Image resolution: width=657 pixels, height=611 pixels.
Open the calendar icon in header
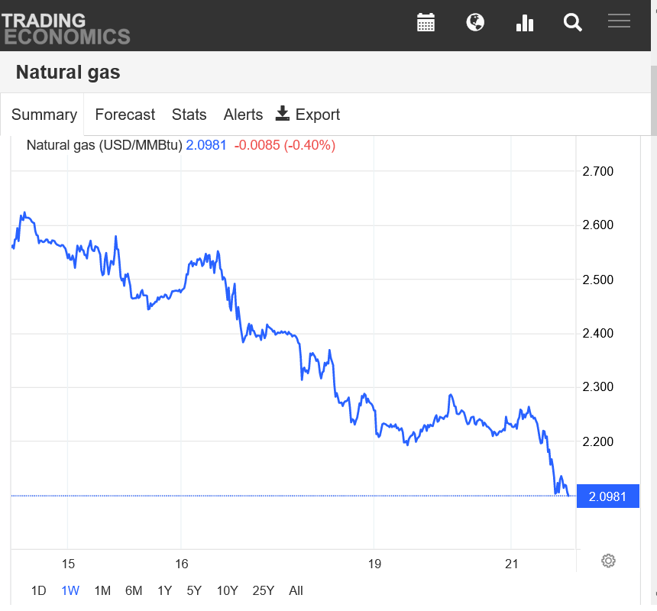click(x=426, y=22)
